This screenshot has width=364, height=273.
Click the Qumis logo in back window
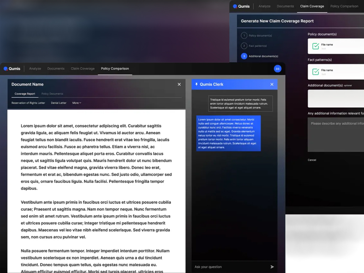point(241,6)
